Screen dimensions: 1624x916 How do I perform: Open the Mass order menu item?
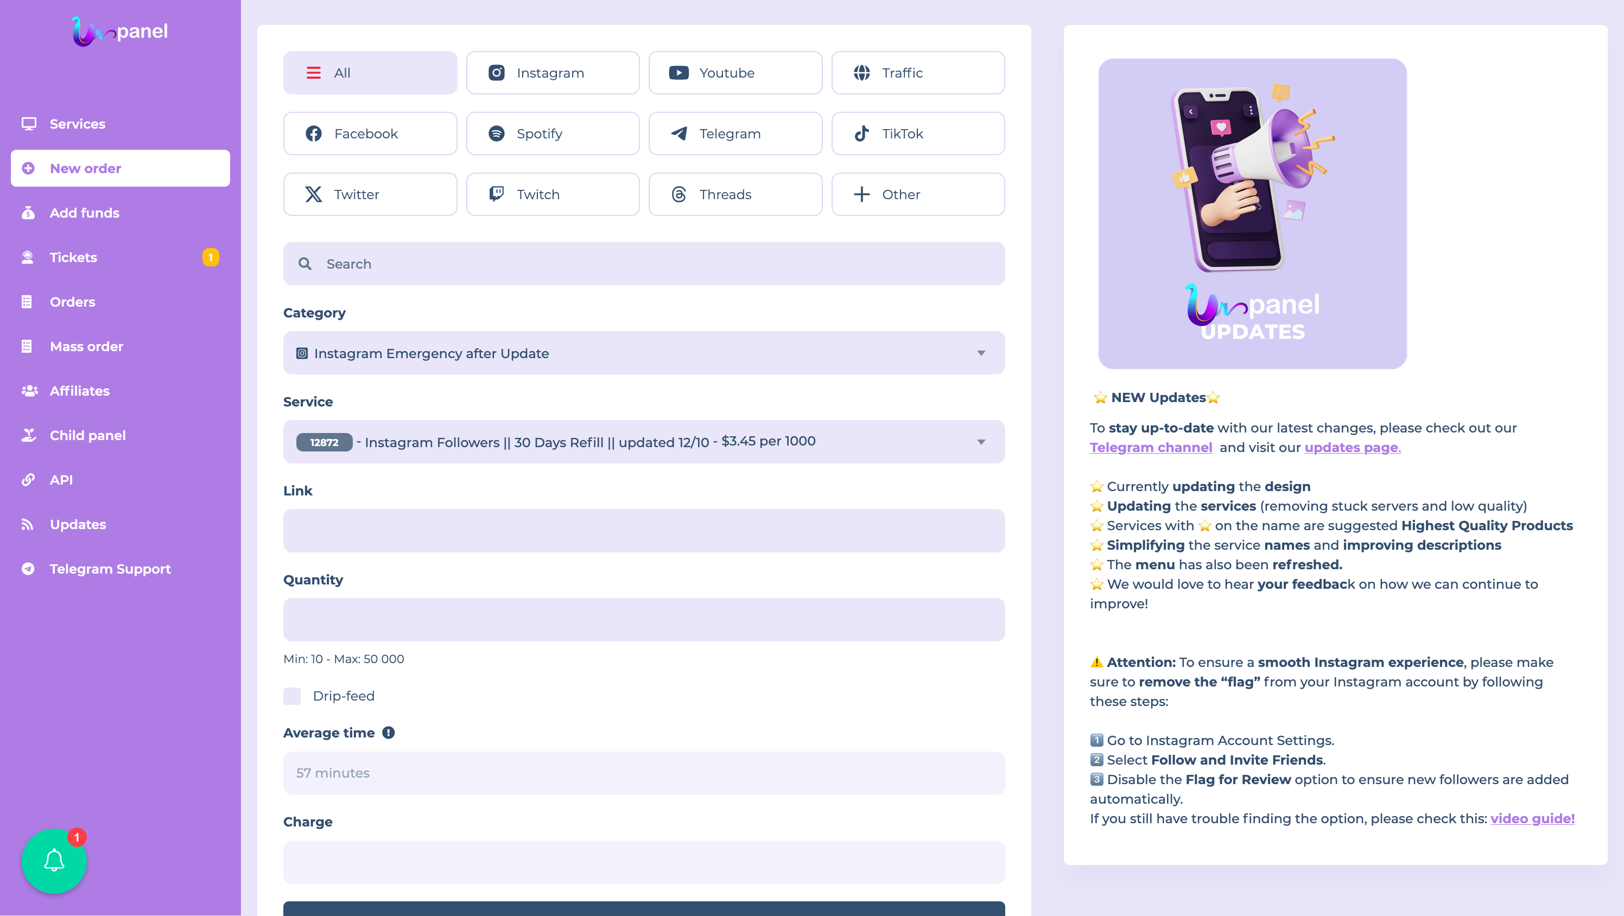[86, 346]
